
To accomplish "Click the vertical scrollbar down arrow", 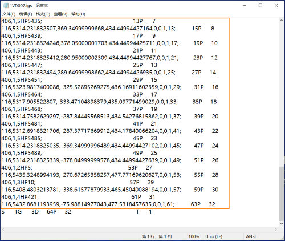I will coord(282,224).
